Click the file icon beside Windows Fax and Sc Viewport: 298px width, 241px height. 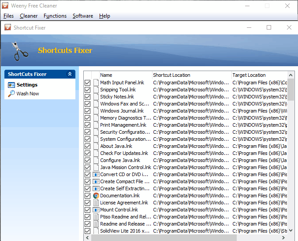(x=96, y=104)
